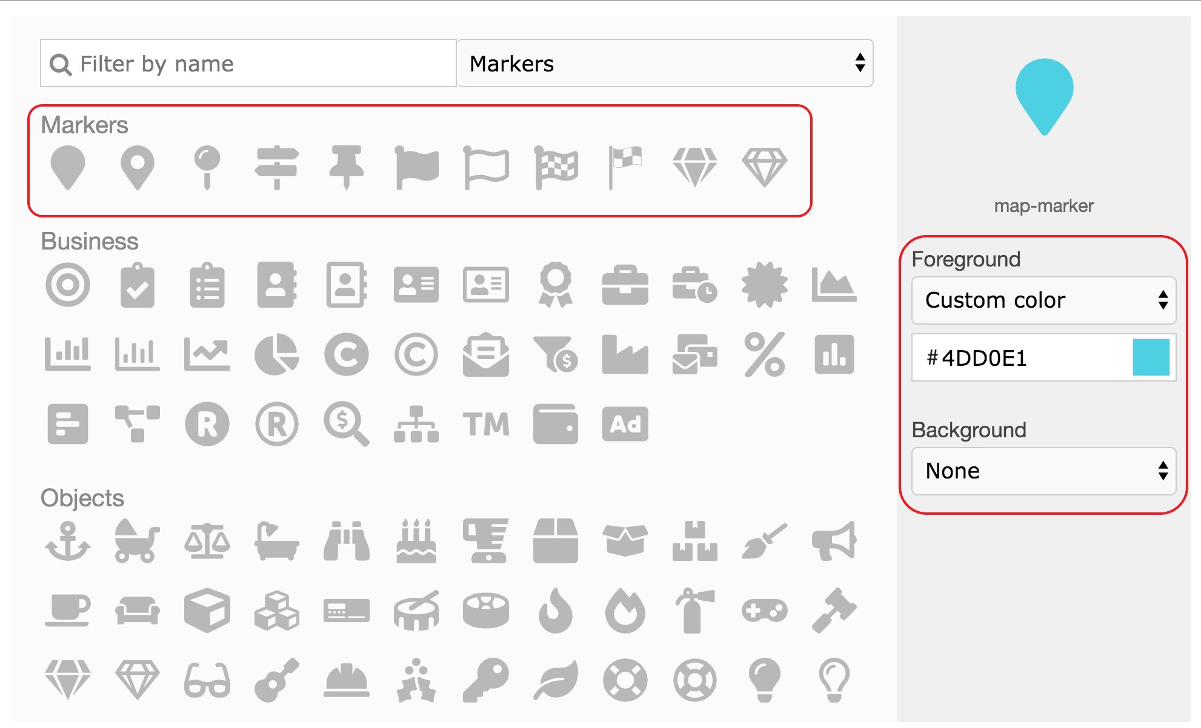Select the bullhorn megaphone object icon

(834, 541)
